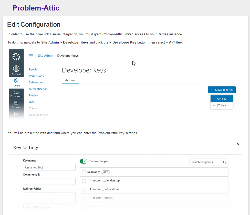Image resolution: width=250 pixels, height=215 pixels.
Task: Select the Admin shield icon
Action: [x=16, y=81]
